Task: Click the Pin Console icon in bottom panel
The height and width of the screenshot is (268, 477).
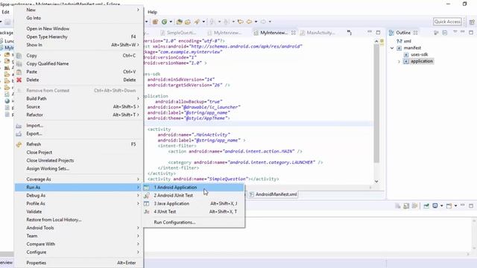Action: (426, 206)
